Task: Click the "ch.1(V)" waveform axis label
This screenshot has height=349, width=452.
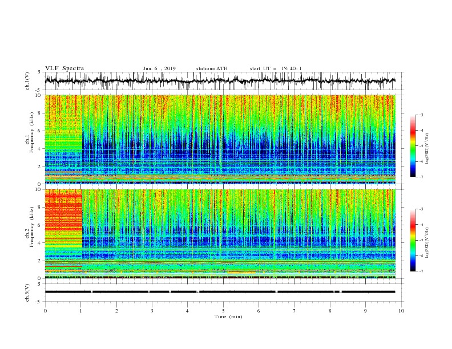Action: 27,81
